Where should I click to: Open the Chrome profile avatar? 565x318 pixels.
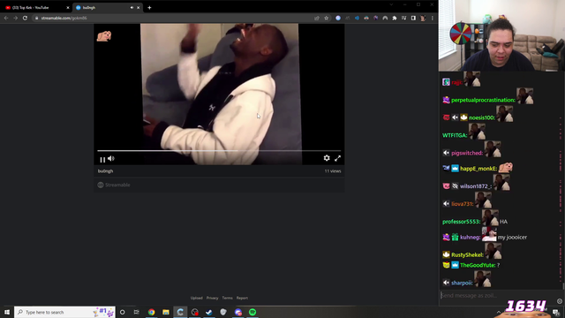coord(423,18)
